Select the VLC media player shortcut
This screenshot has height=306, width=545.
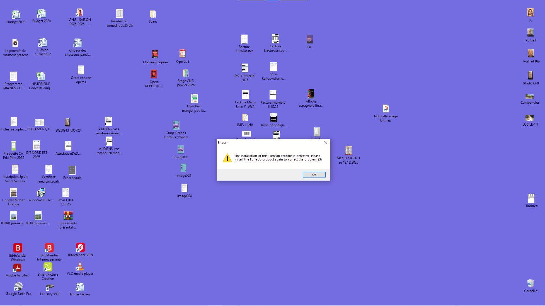pos(80,267)
